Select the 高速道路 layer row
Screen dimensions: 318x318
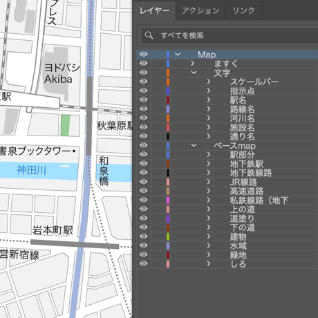(227, 191)
